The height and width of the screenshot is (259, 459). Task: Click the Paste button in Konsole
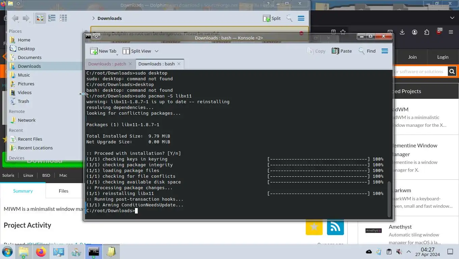(x=342, y=51)
